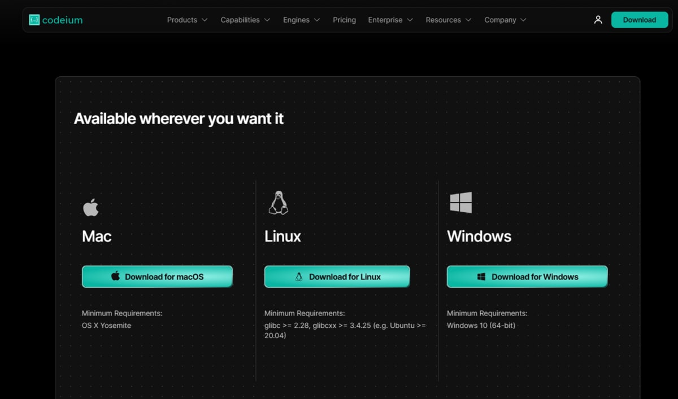Click 'Minimum Requirements:' label under Windows
678x399 pixels.
click(x=487, y=313)
